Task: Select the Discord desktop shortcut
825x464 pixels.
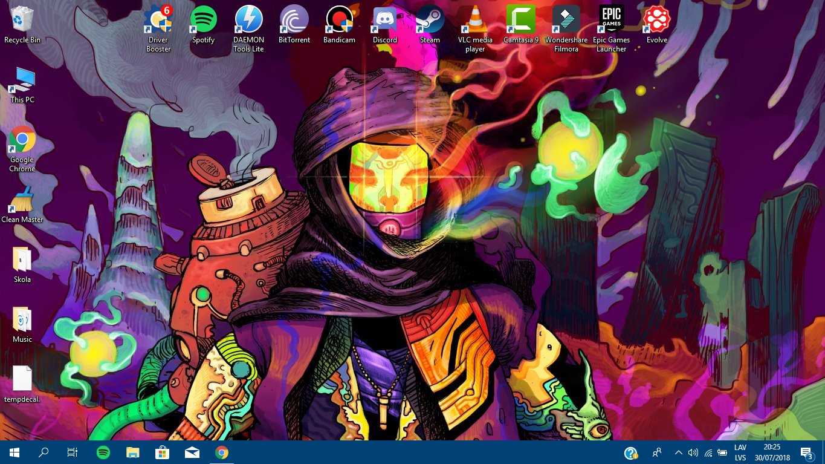Action: point(385,25)
